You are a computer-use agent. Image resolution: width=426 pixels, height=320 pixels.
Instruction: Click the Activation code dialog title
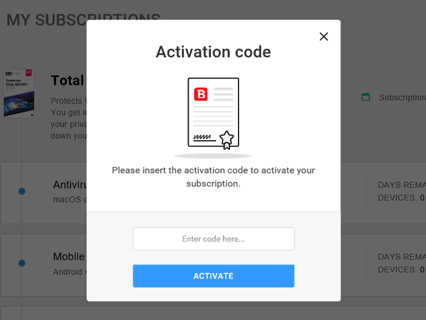(x=213, y=52)
